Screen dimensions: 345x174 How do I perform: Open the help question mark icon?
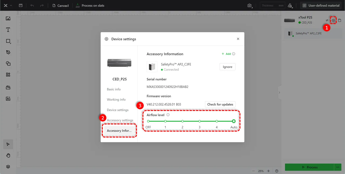277,171
